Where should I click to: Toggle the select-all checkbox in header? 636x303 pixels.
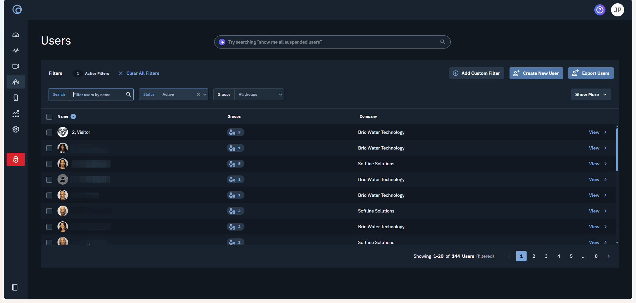[x=49, y=117]
